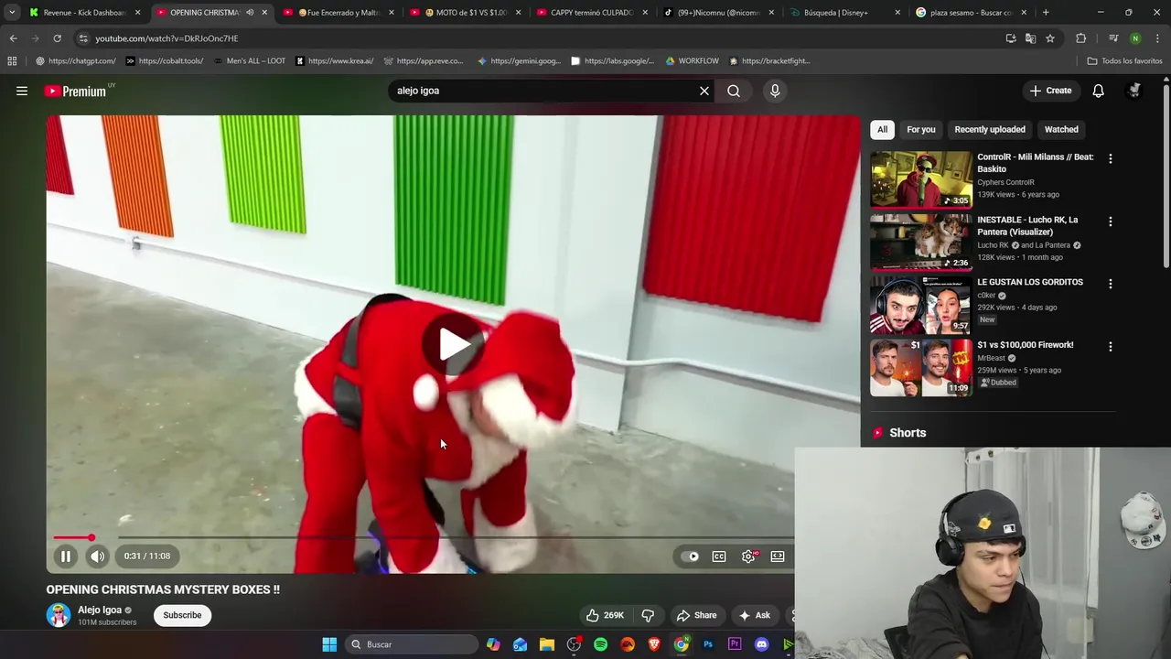Open INESTABLE - Lucho RK video thumbnail
This screenshot has width=1171, height=659.
click(921, 243)
